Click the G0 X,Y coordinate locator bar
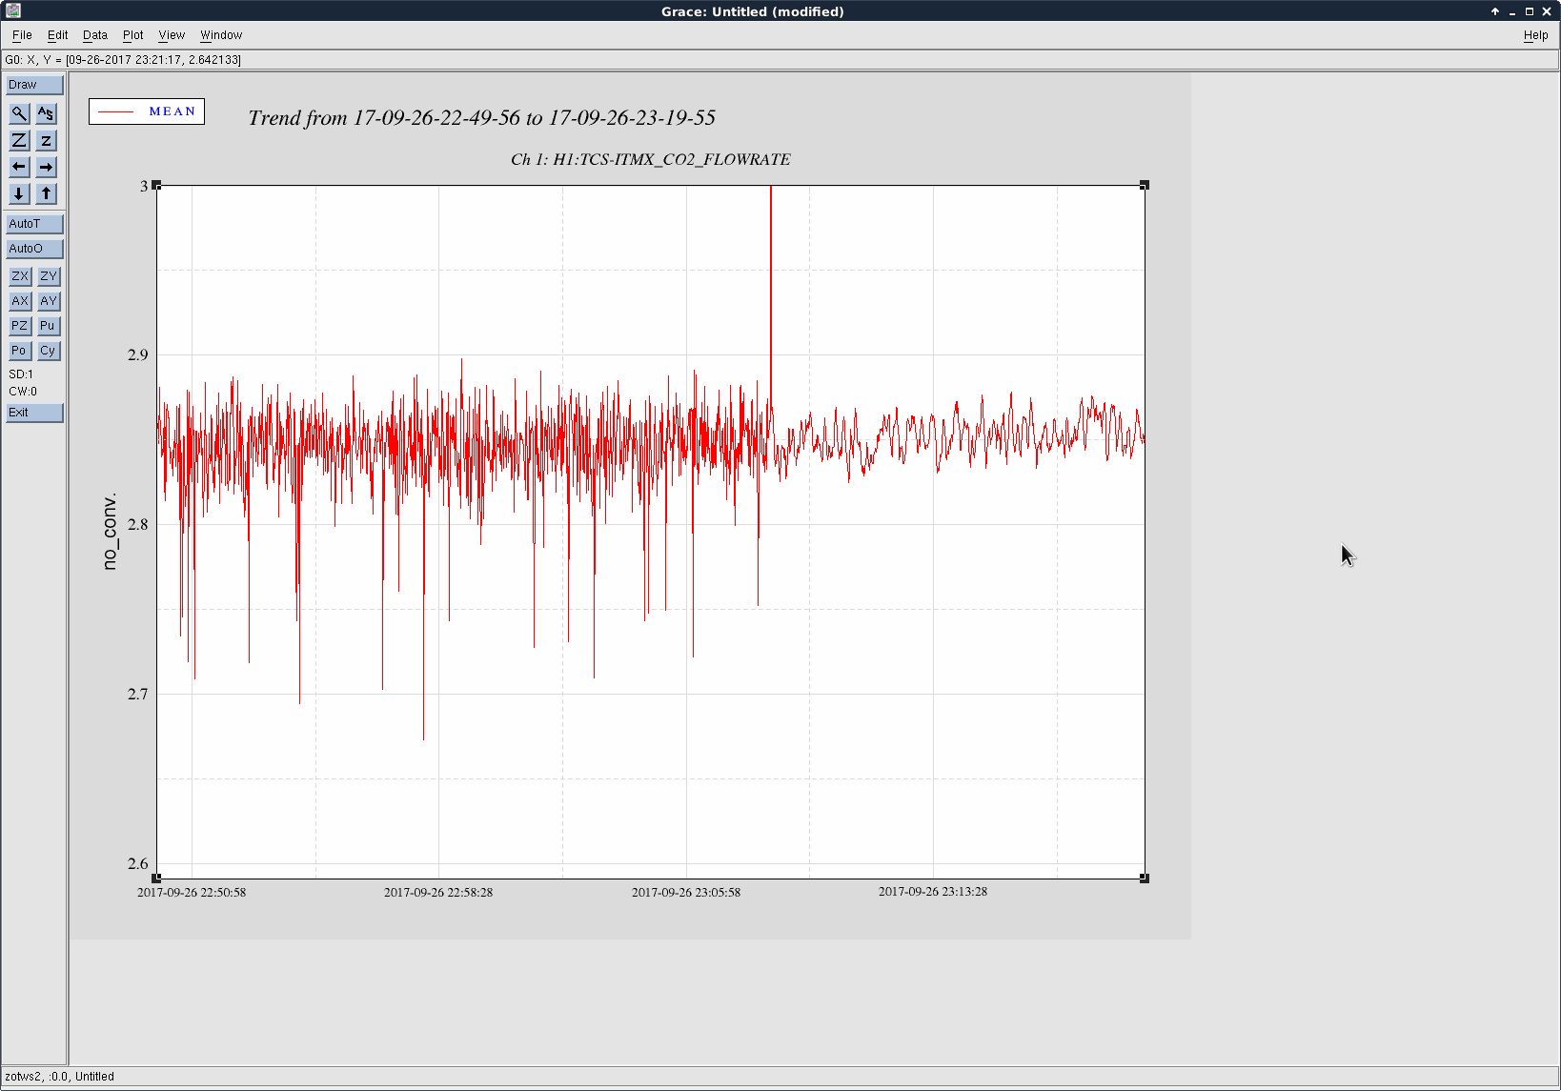The height and width of the screenshot is (1091, 1561). coord(780,60)
